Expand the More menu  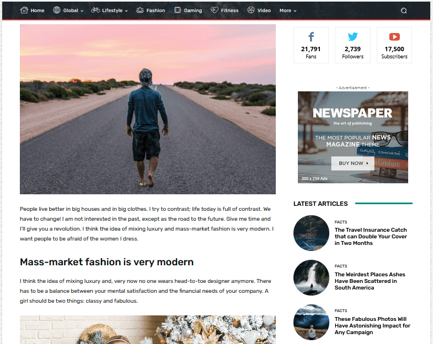click(x=288, y=10)
